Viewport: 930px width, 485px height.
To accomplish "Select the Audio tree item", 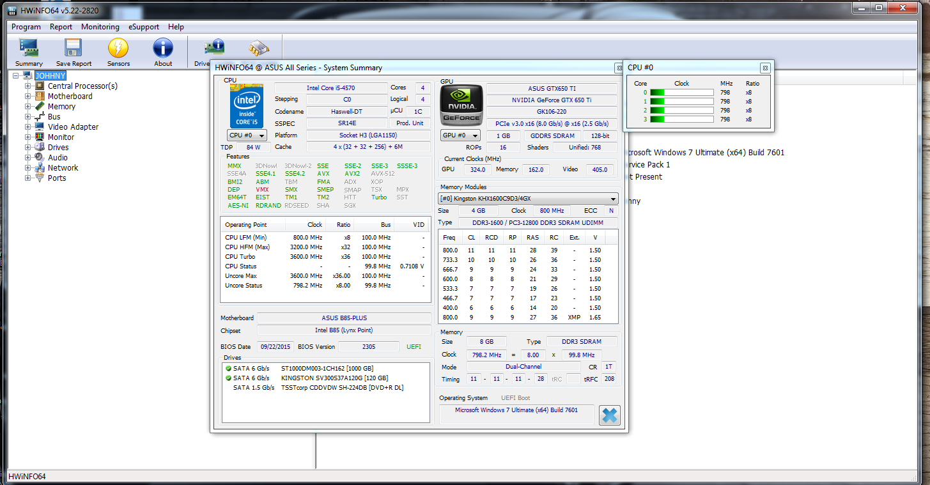I will [x=58, y=157].
